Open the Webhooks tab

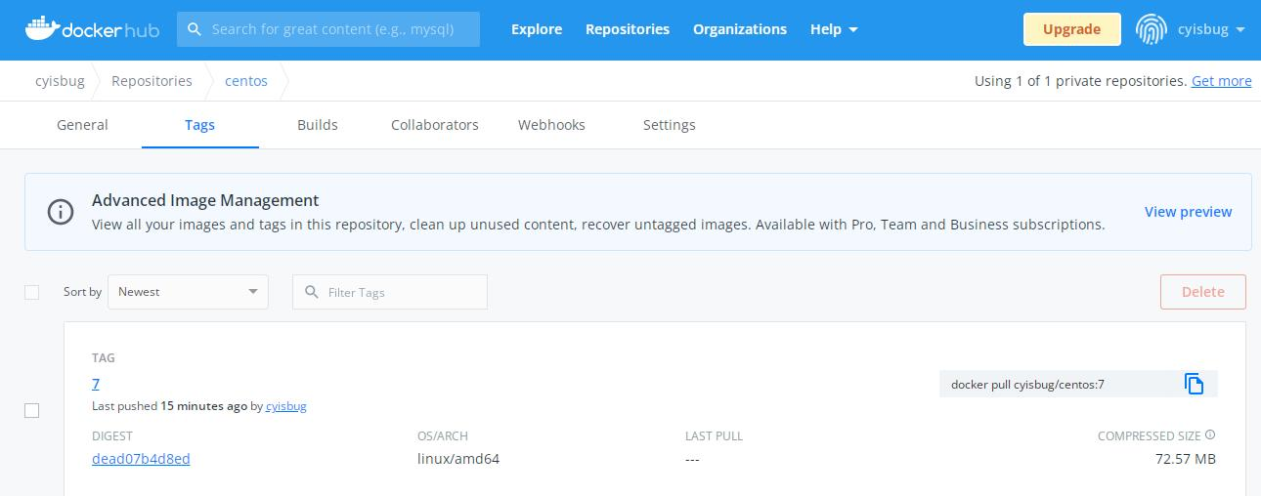point(551,125)
